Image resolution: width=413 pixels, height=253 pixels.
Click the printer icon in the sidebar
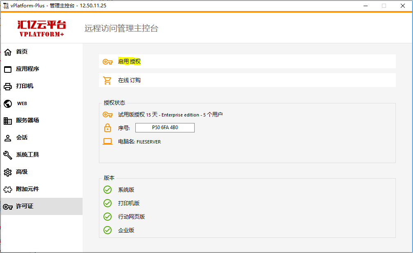coord(7,86)
